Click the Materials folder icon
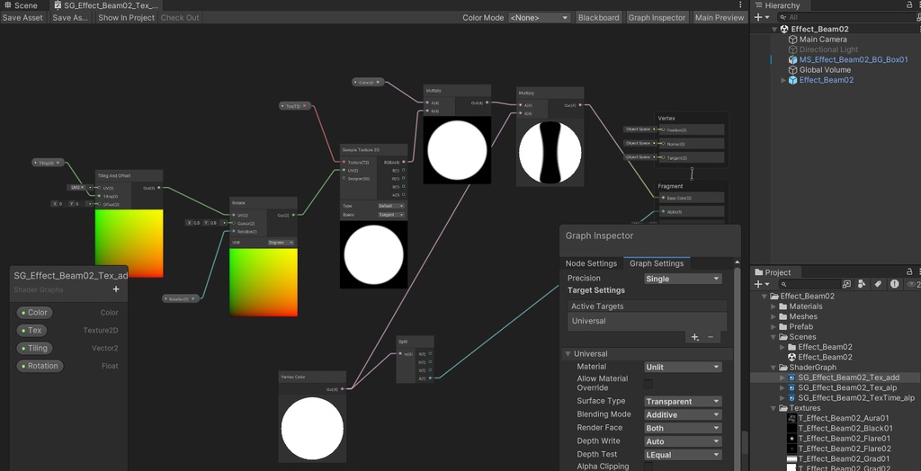 [x=782, y=307]
